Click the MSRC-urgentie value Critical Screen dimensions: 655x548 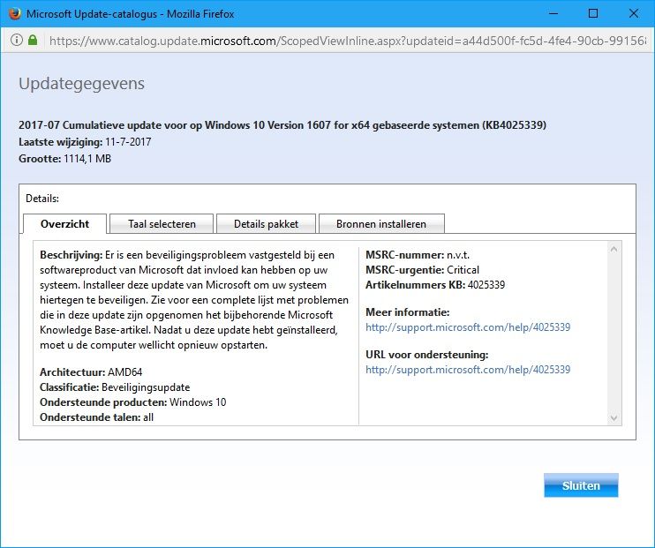point(463,269)
